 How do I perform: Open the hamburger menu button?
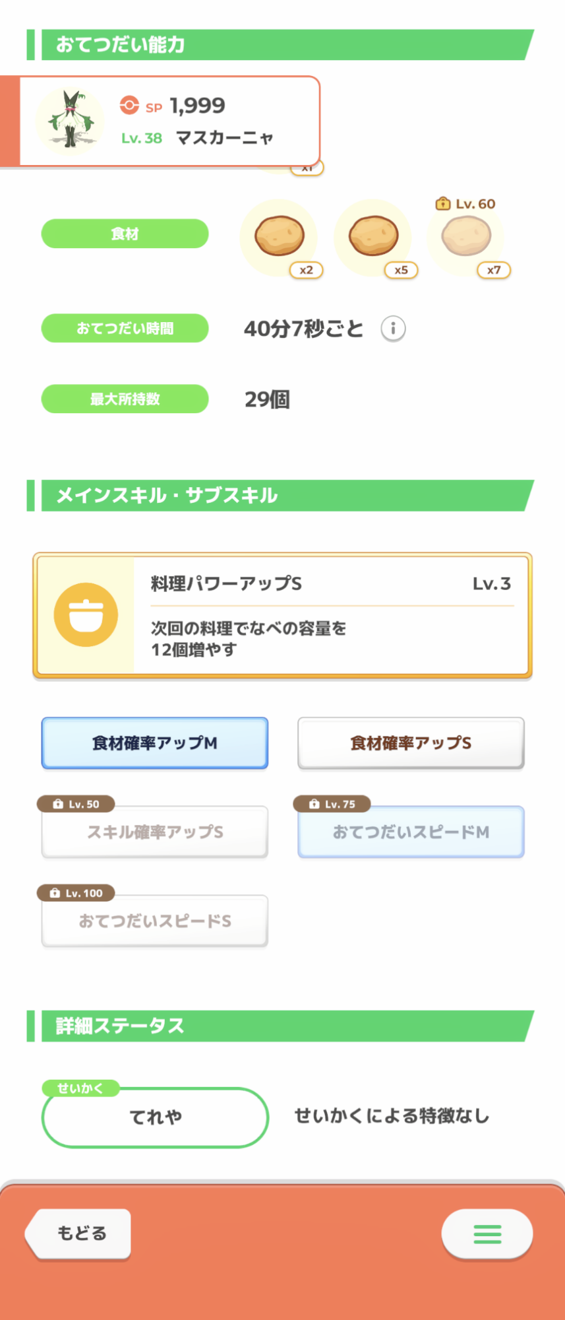pyautogui.click(x=487, y=1234)
